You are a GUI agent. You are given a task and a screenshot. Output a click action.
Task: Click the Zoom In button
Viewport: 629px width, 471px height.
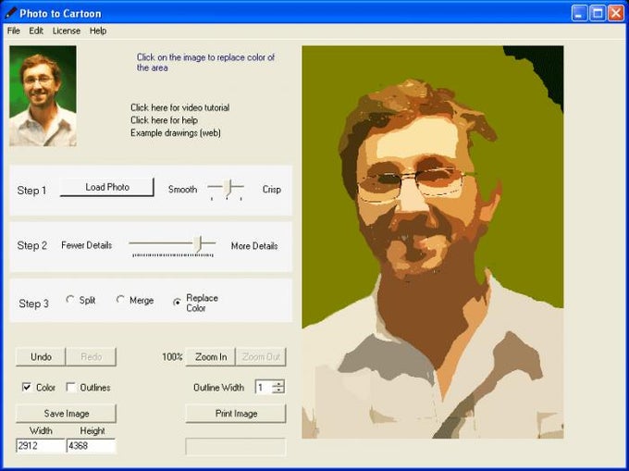(211, 356)
